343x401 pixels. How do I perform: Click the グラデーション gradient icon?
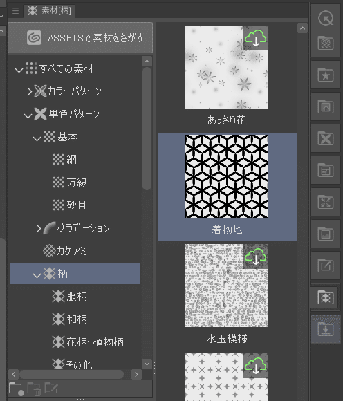pyautogui.click(x=49, y=227)
